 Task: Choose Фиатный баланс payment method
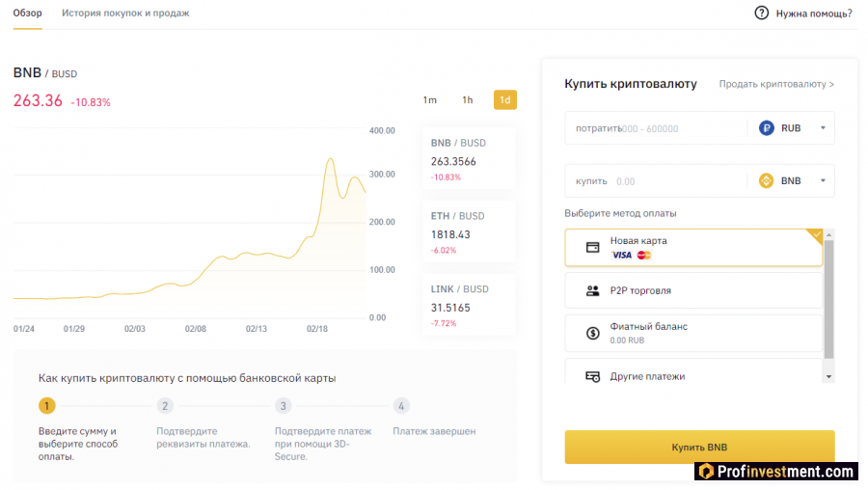[693, 334]
